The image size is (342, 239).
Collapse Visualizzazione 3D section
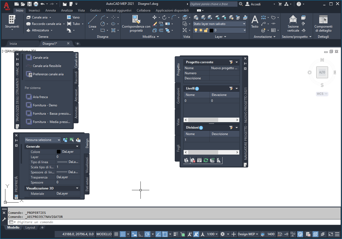click(x=77, y=188)
